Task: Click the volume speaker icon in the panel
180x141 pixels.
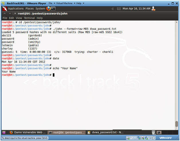Action: (113, 9)
